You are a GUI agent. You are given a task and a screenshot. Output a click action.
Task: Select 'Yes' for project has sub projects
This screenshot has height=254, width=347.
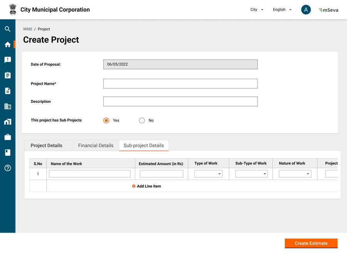(x=106, y=120)
